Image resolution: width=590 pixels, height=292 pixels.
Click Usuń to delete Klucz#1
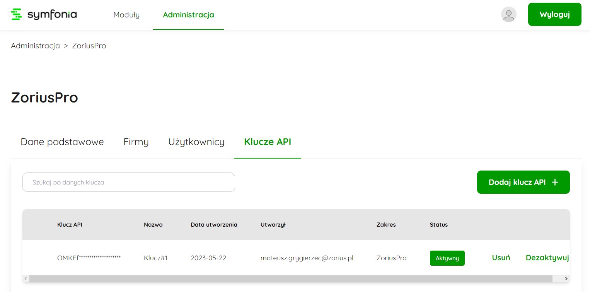coord(501,258)
